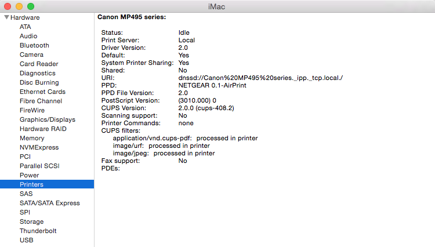Open the FireWire section
Screen dimensions: 435x247
click(x=32, y=110)
